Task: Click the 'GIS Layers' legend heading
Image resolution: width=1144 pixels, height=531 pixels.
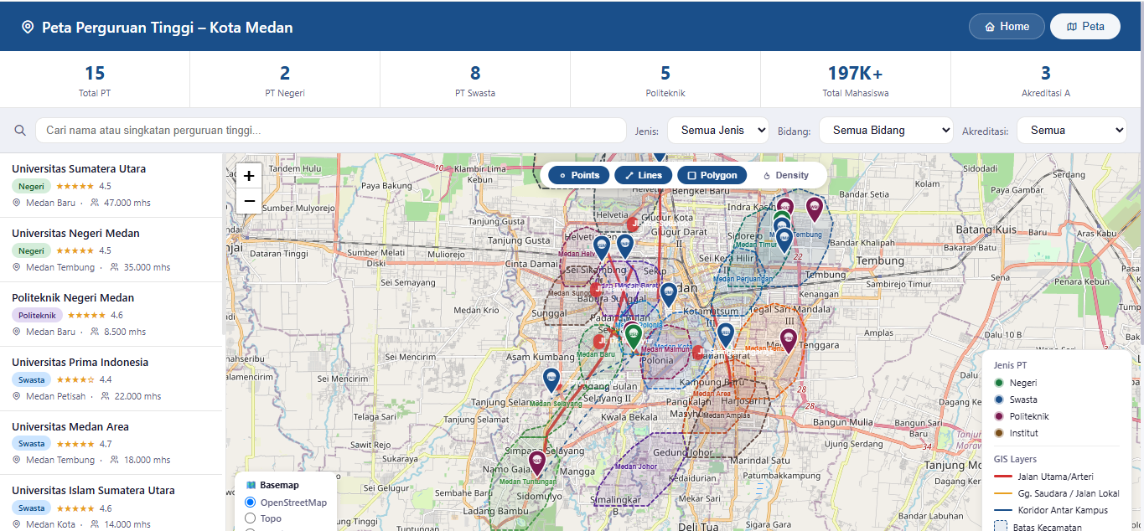Action: pos(1015,459)
